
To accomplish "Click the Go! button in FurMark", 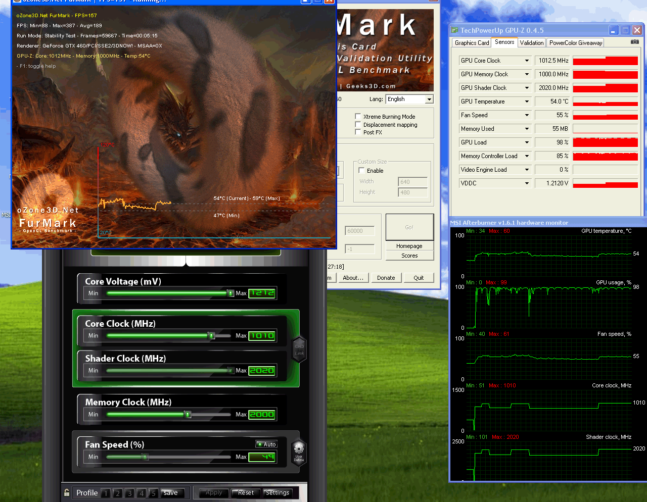I will click(x=409, y=227).
